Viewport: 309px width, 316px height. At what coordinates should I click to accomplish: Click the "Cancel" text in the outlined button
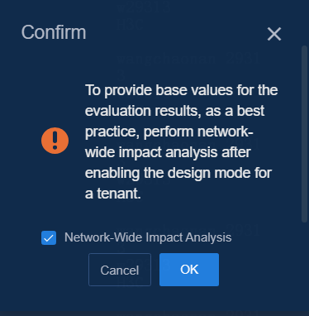120,270
